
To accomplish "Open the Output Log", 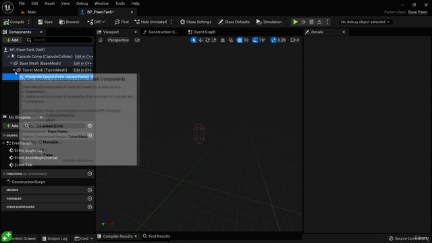I will (x=55, y=238).
